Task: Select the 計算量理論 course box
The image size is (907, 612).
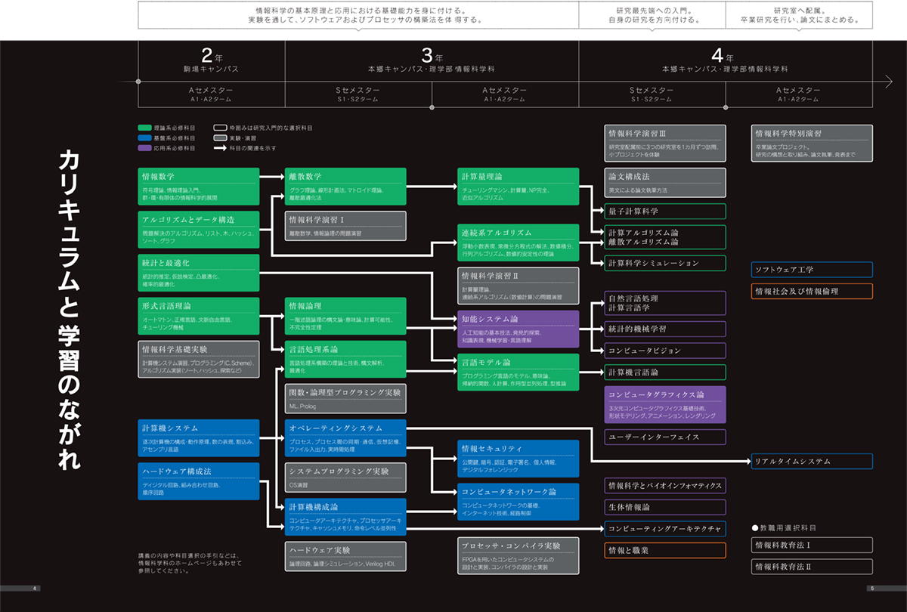Action: [x=519, y=185]
